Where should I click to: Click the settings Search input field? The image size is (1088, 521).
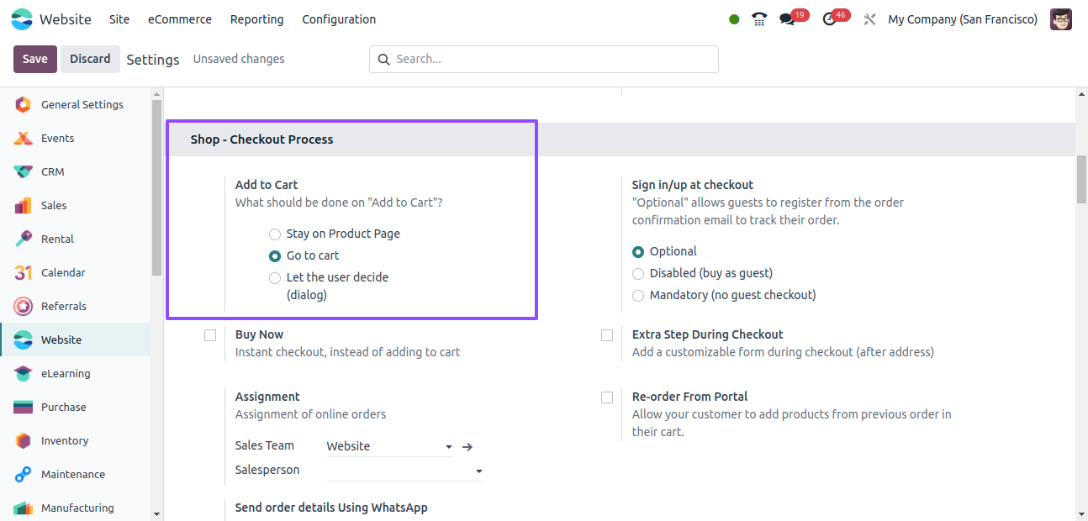544,59
